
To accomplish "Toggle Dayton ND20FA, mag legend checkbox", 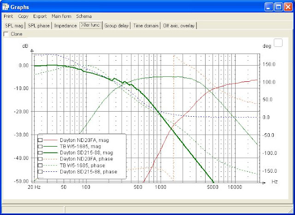I will click(x=40, y=140).
